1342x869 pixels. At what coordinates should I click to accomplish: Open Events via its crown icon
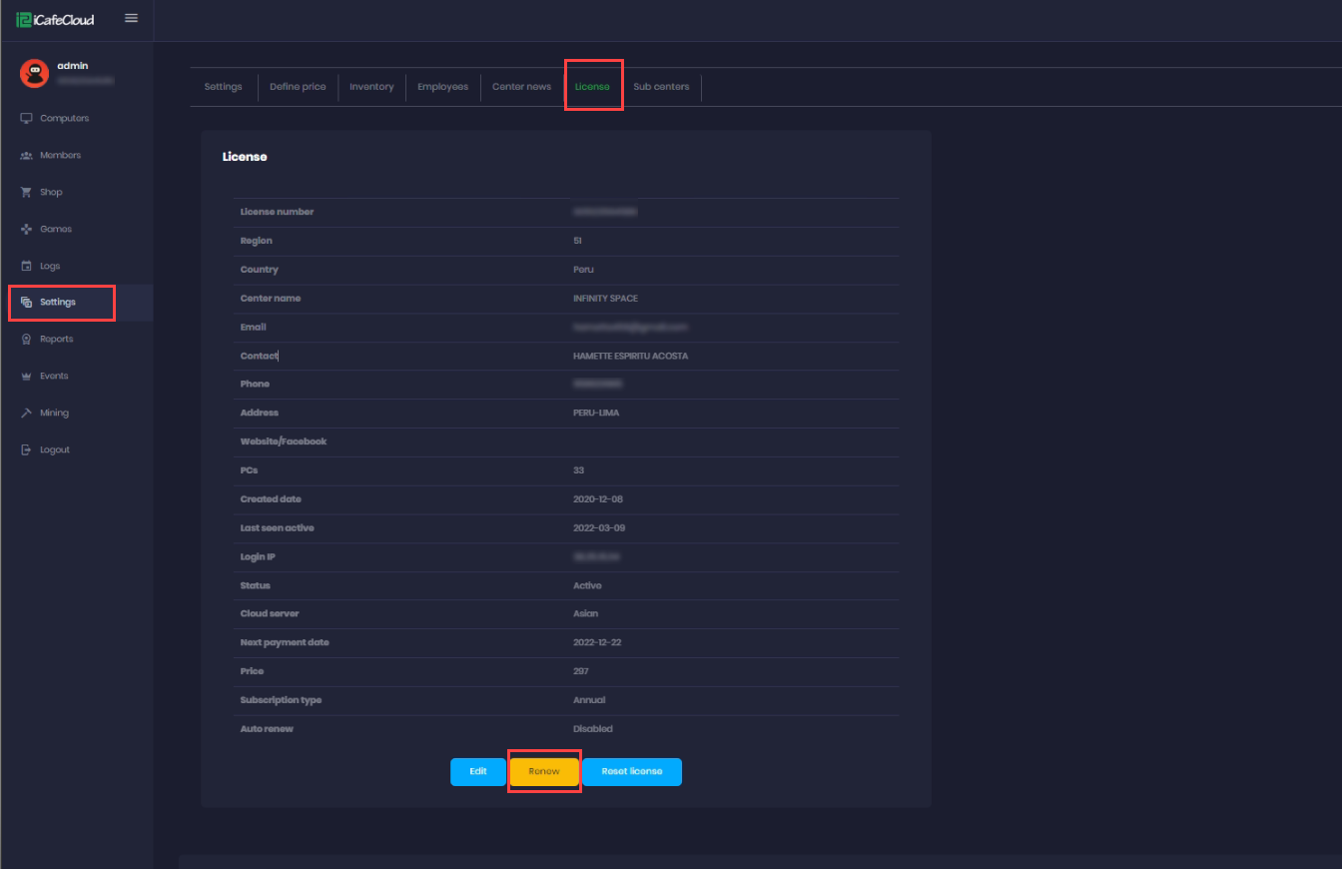[27, 376]
